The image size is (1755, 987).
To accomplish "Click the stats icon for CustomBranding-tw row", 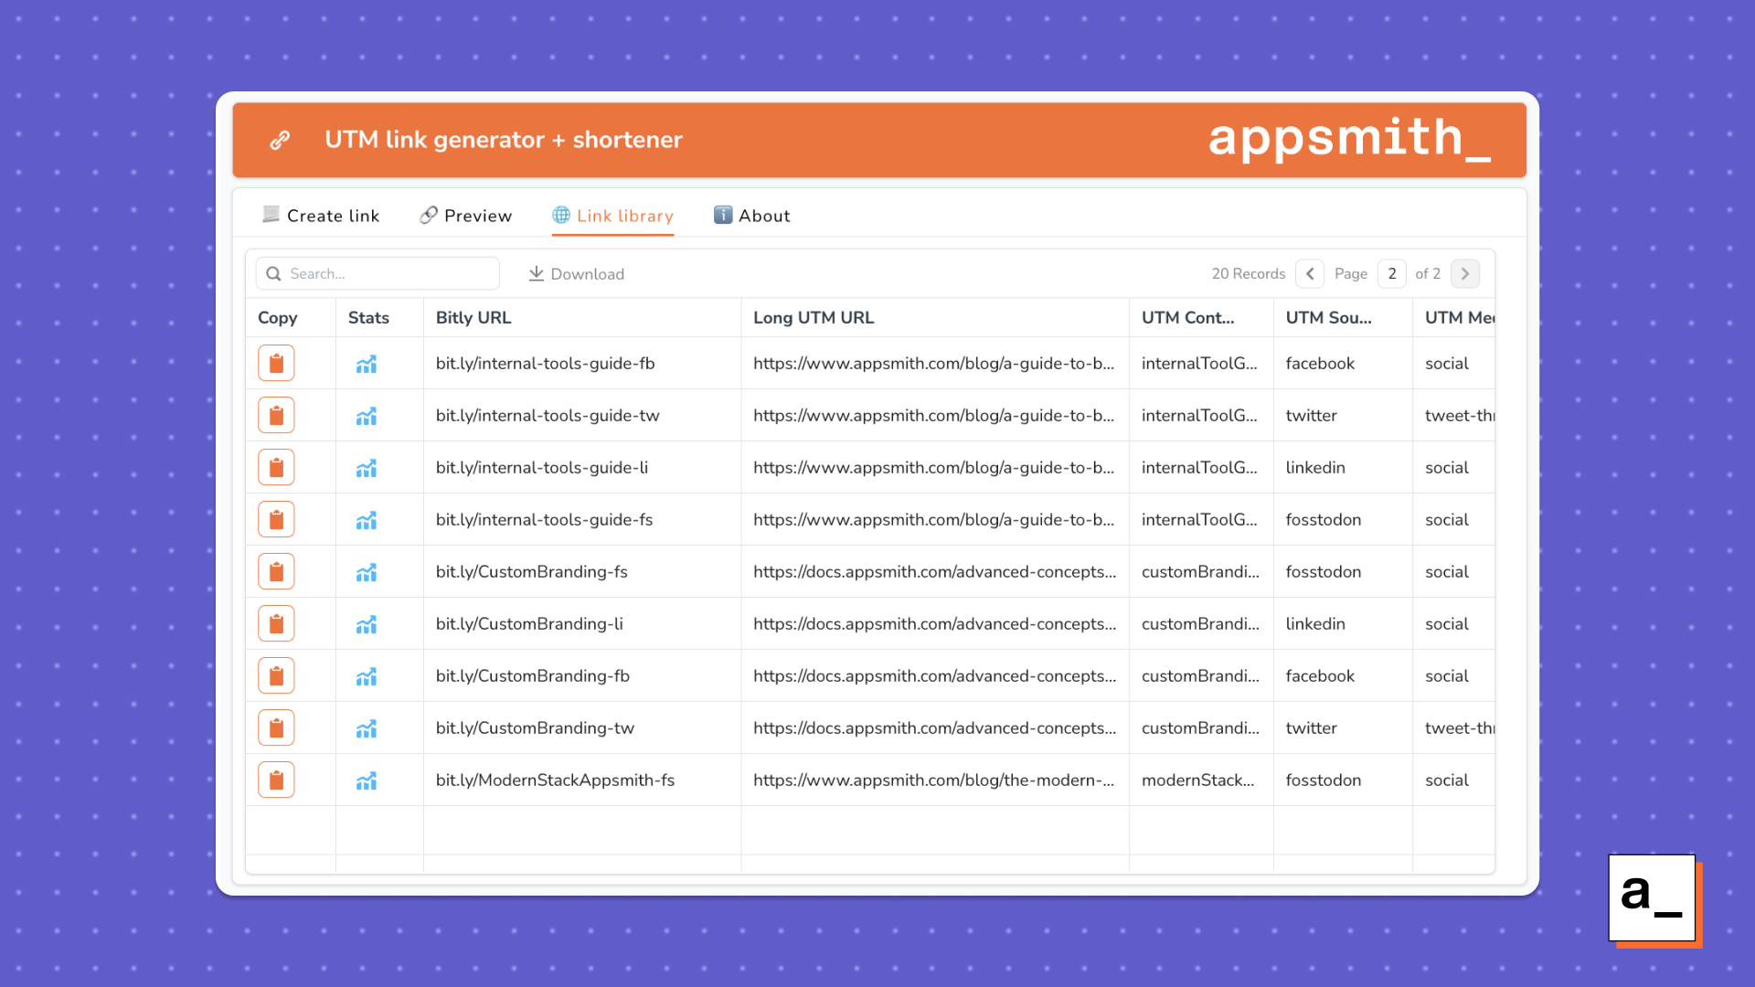I will pyautogui.click(x=367, y=727).
